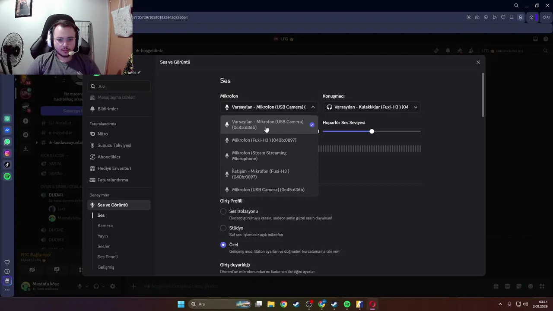Open Messenger in the Opera sidebar
This screenshot has height=311, width=553.
(7, 130)
